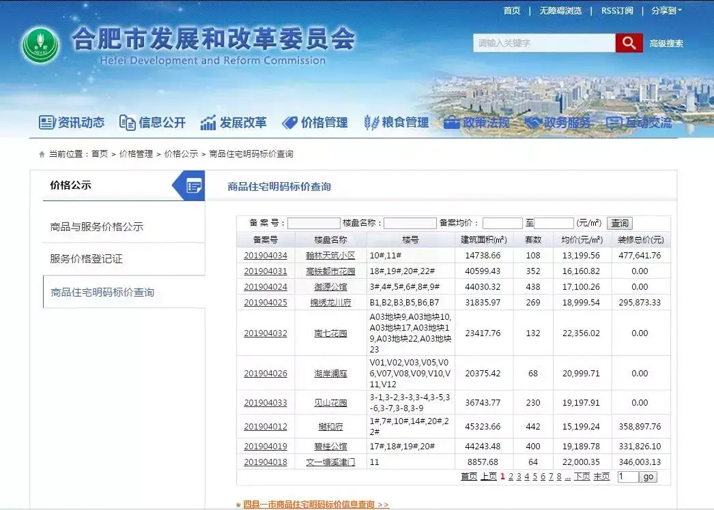Image resolution: width=714 pixels, height=510 pixels.
Task: Open 价格管理 tag icon in navigation
Action: coord(289,123)
